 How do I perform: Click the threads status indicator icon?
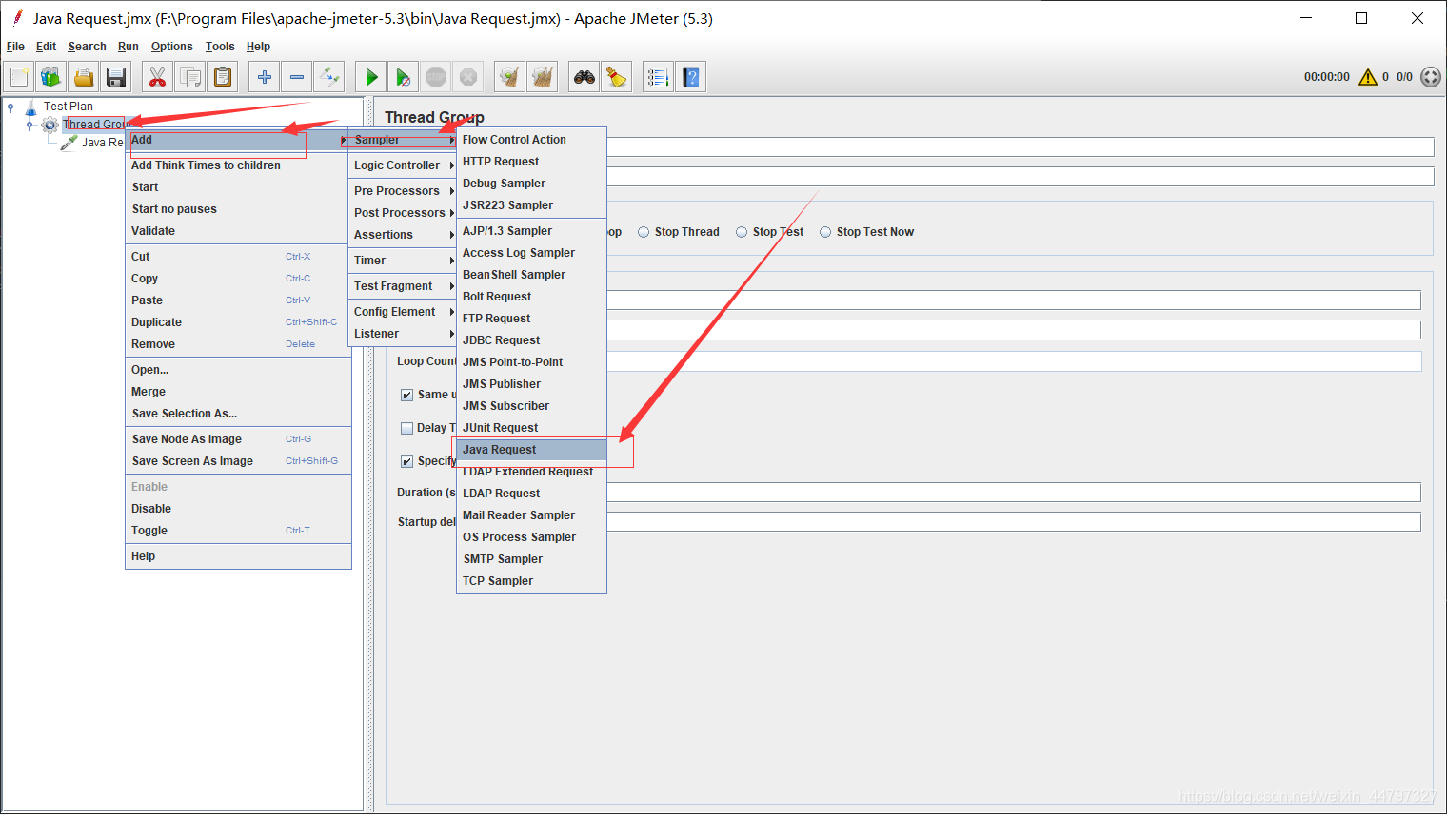(x=1431, y=77)
